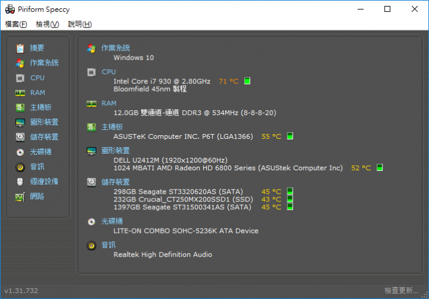429x299 pixels.
Task: Click the Windows 10 text
Action: [133, 58]
